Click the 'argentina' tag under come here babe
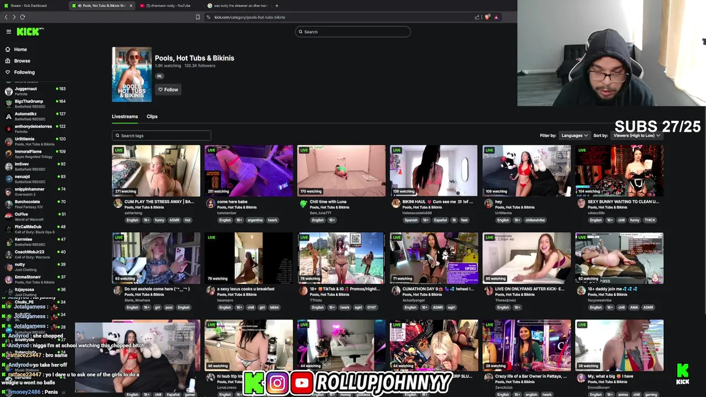This screenshot has height=397, width=706. coord(255,220)
